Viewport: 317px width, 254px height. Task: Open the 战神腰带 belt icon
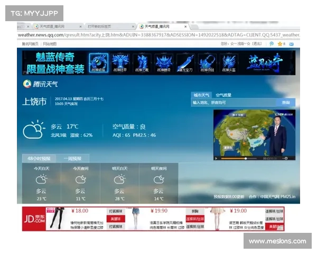[x=164, y=63]
